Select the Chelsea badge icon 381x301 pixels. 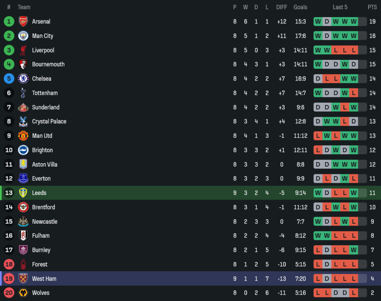[23, 79]
